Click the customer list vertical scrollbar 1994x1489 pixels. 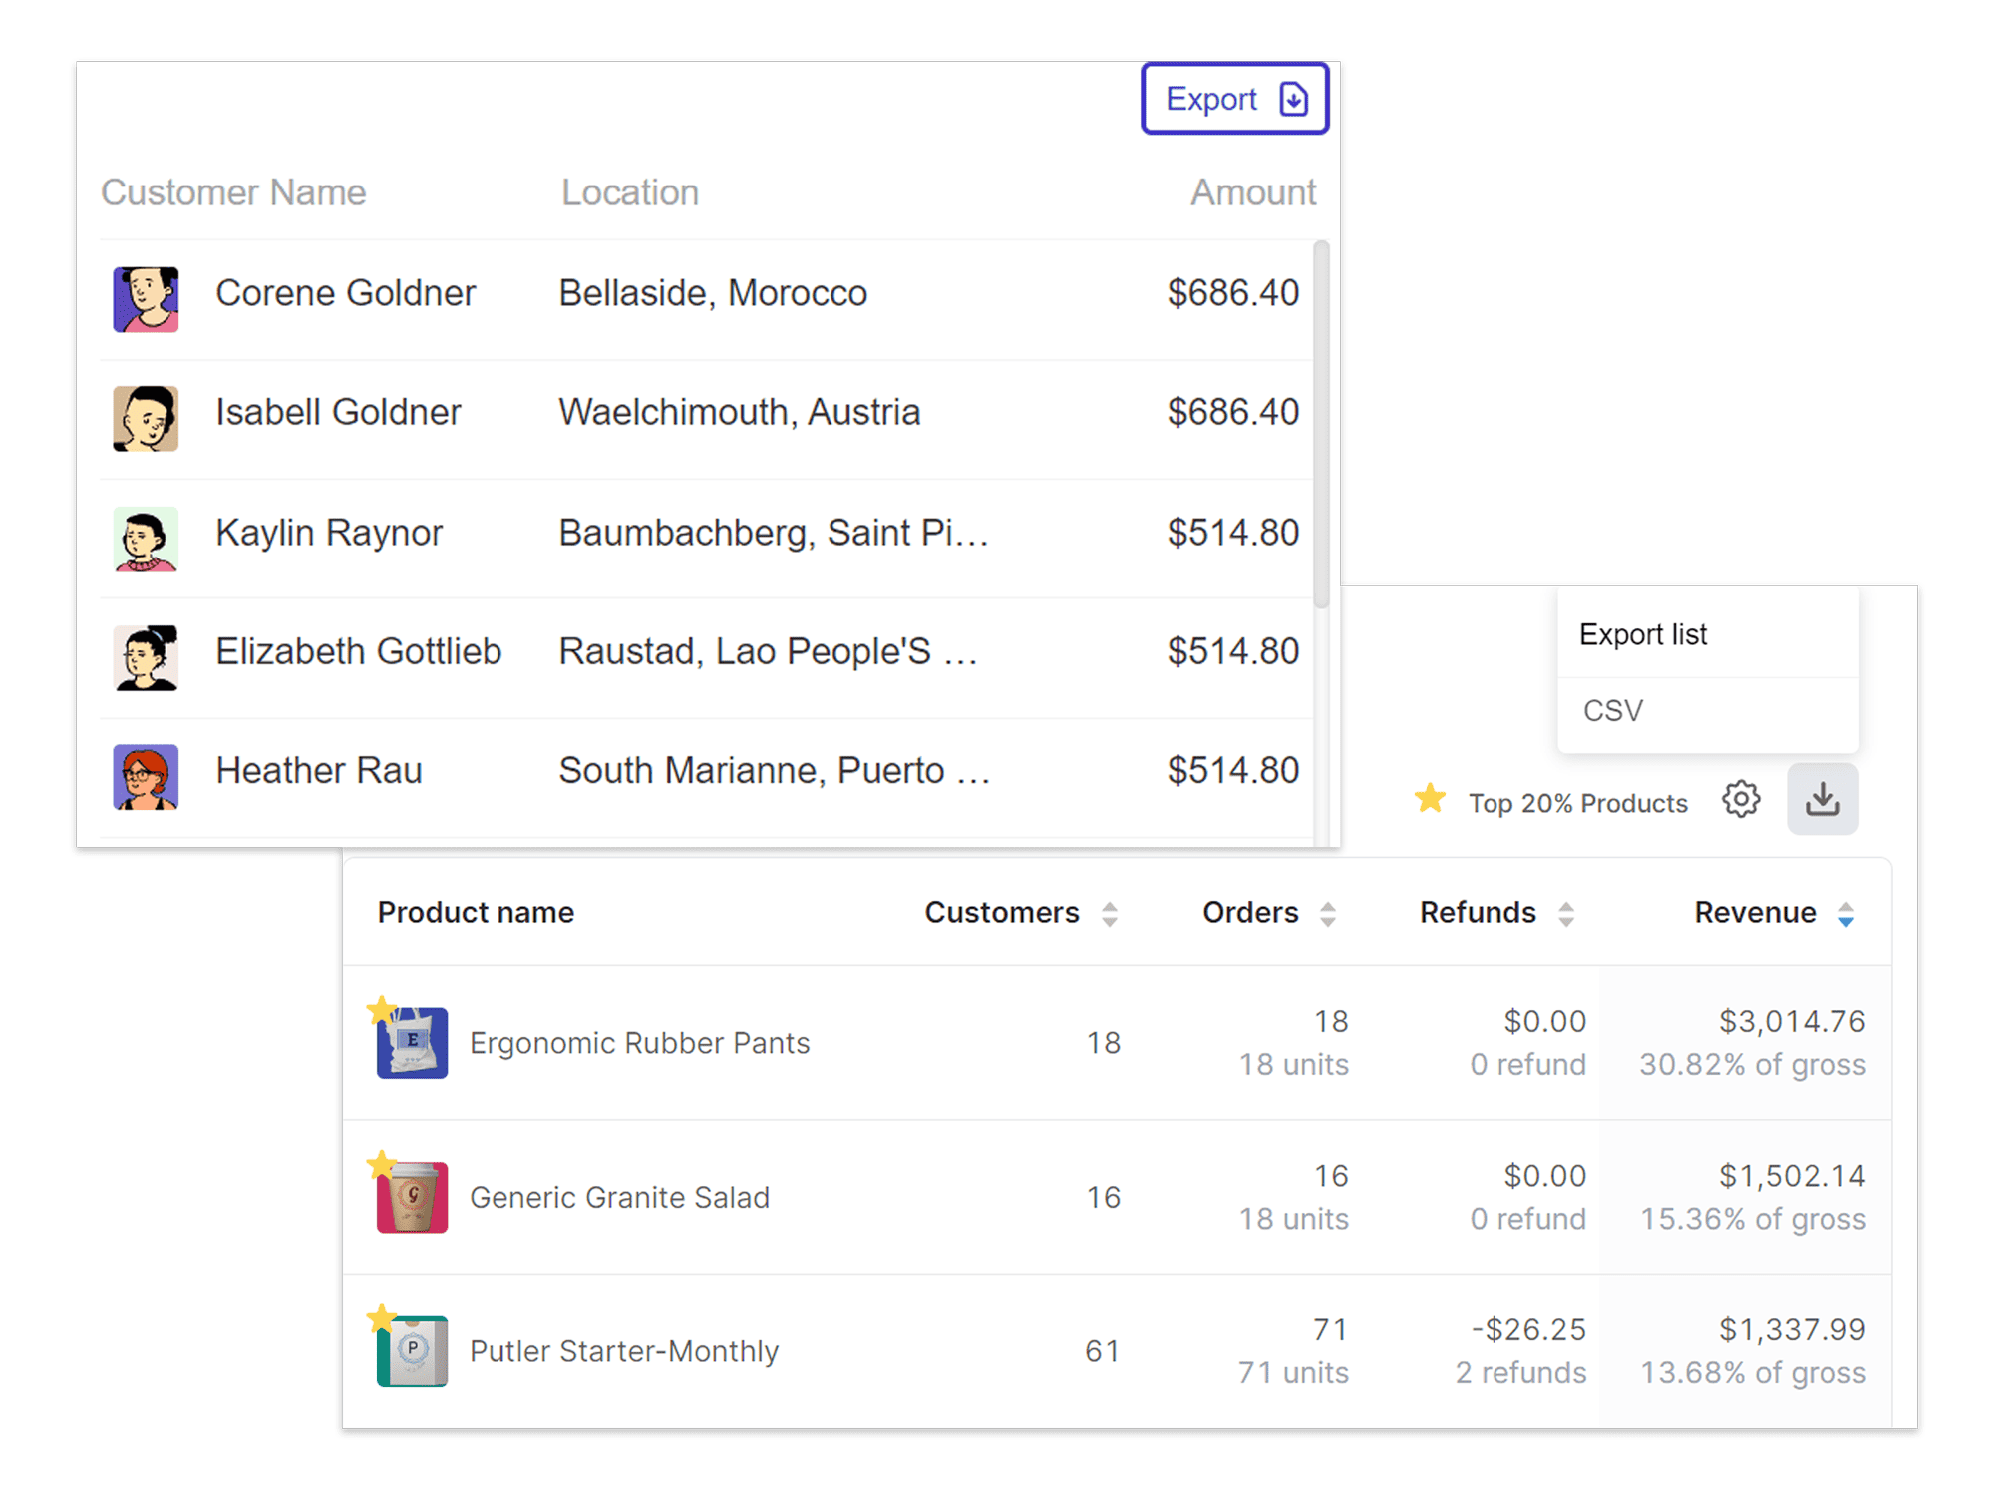1321,424
